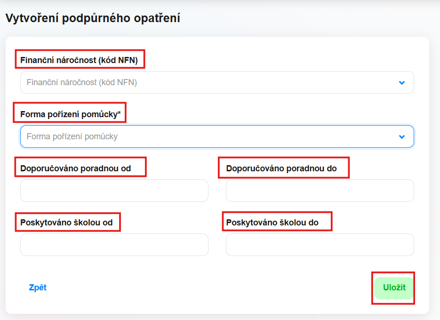
Task: Go back using the Zpět link
Action: point(38,288)
